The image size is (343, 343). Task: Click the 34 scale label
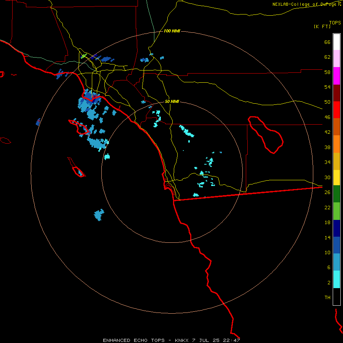[x=327, y=162]
